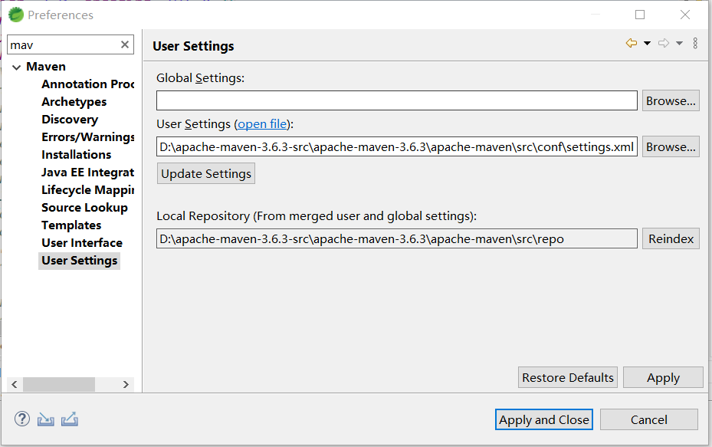Click Apply and Close
This screenshot has width=712, height=447.
pyautogui.click(x=544, y=419)
